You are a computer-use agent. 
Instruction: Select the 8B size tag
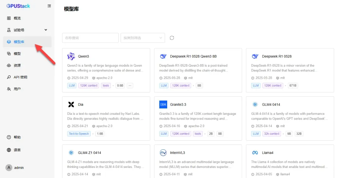199,86
